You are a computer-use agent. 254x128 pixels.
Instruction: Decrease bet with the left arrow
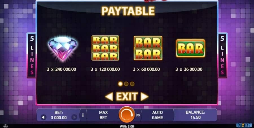[x=43, y=117]
